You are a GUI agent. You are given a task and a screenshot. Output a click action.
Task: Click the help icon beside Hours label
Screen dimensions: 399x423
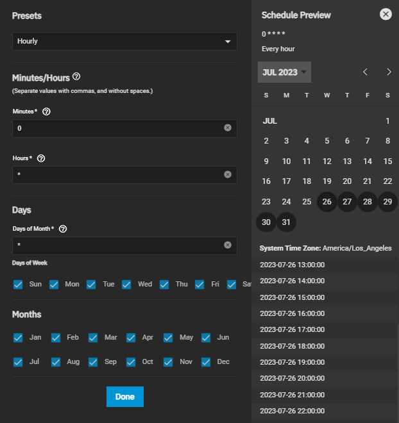(x=41, y=158)
